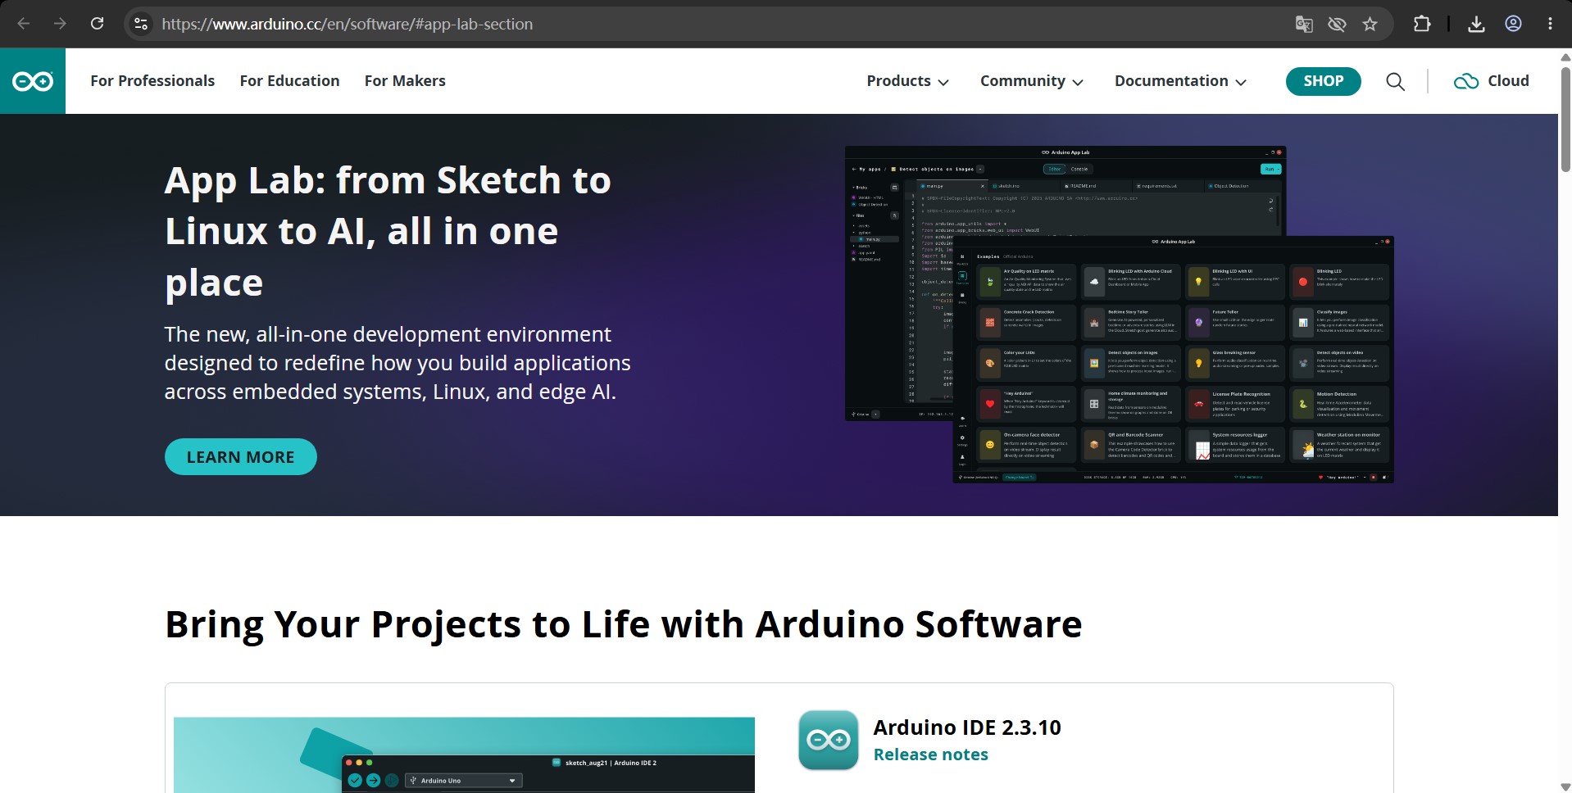Open the browser extensions puzzle icon

(x=1422, y=24)
